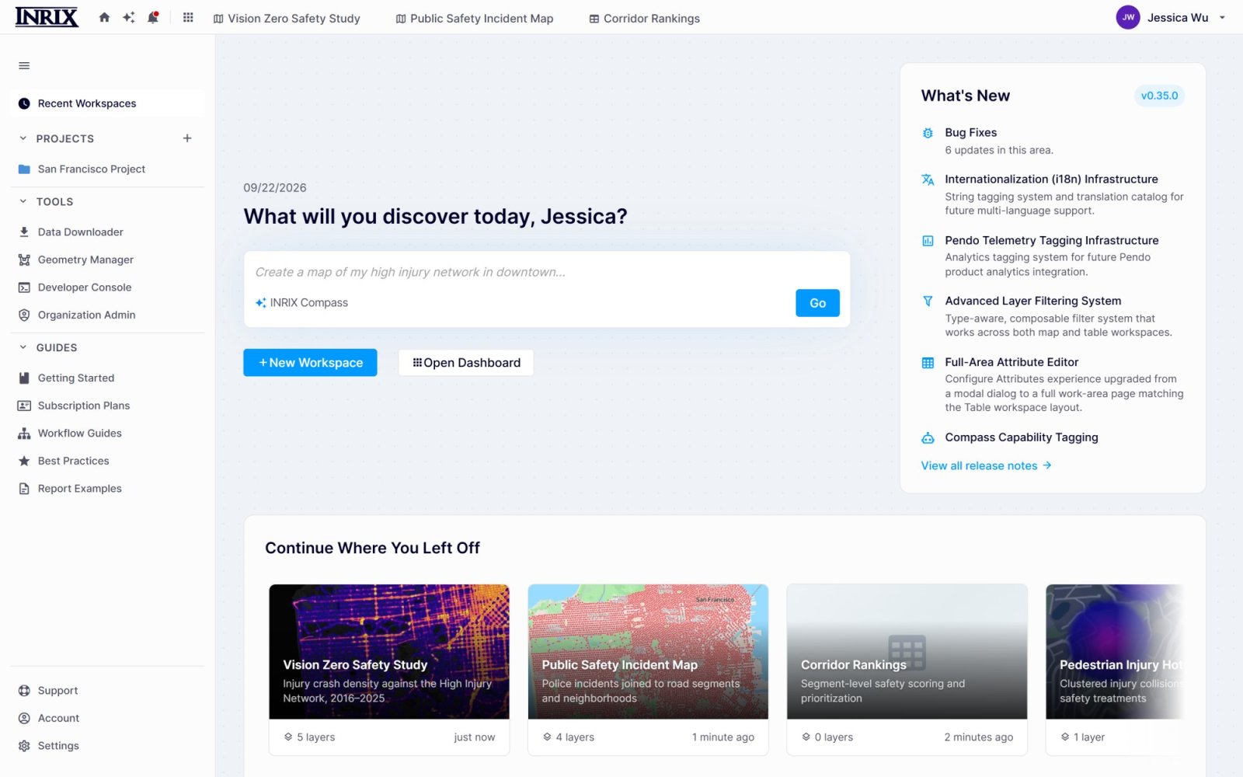The width and height of the screenshot is (1243, 777).
Task: Collapse sidebar with hamburger menu icon
Action: click(24, 66)
